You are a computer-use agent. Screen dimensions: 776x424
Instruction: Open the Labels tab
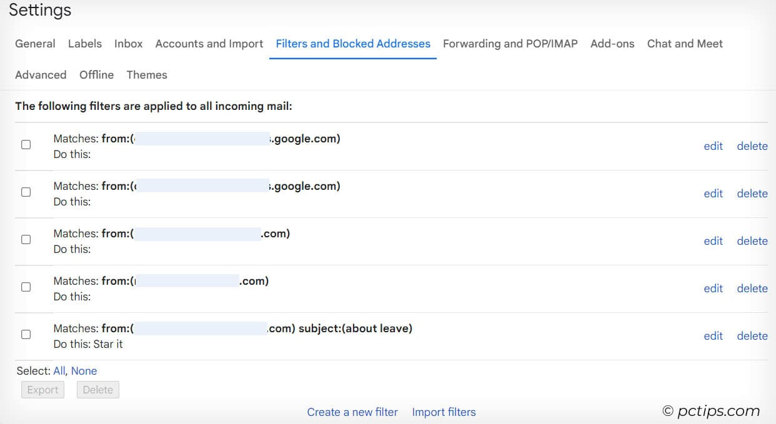pos(85,44)
